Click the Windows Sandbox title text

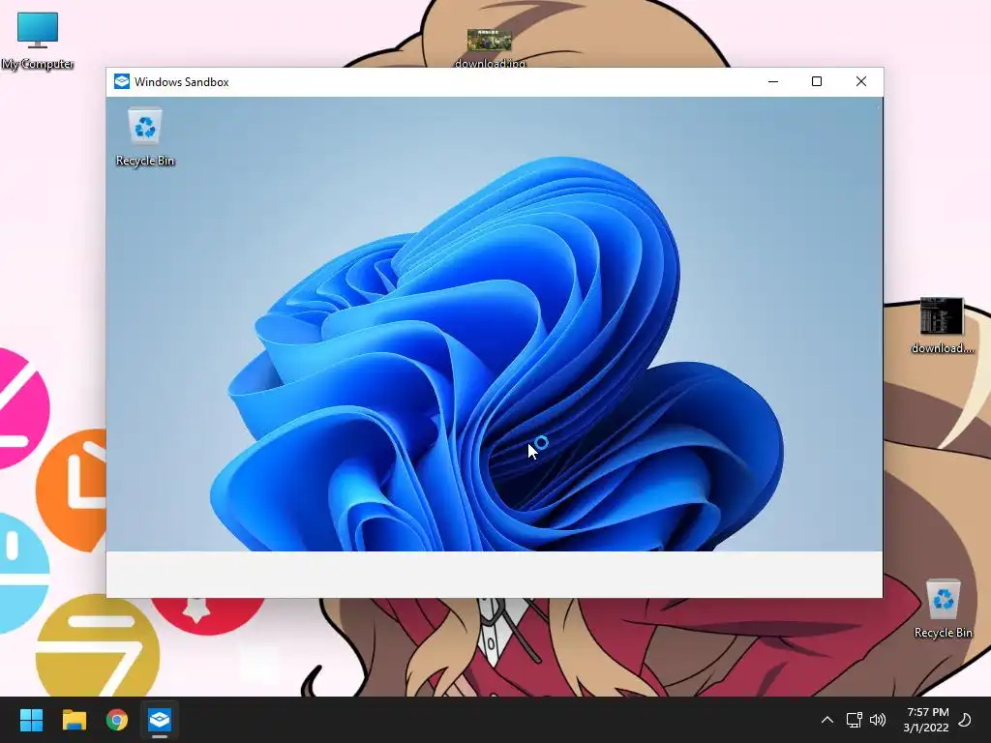(181, 82)
